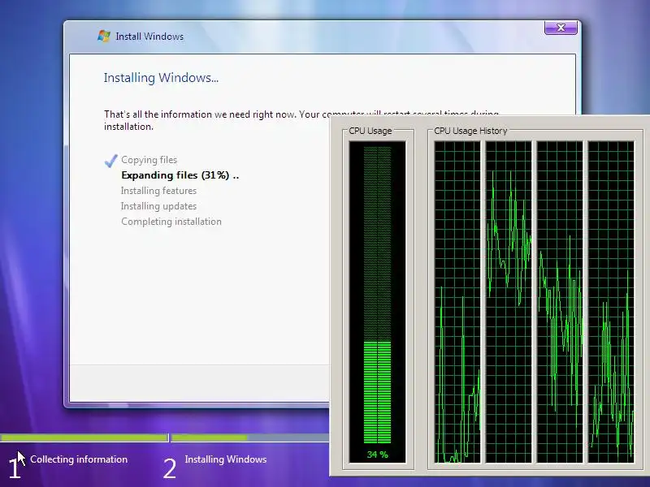Click the Collecting information progress bar
650x487 pixels.
84,437
